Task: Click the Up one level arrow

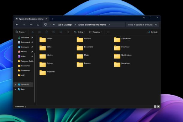Action: pos(31,25)
